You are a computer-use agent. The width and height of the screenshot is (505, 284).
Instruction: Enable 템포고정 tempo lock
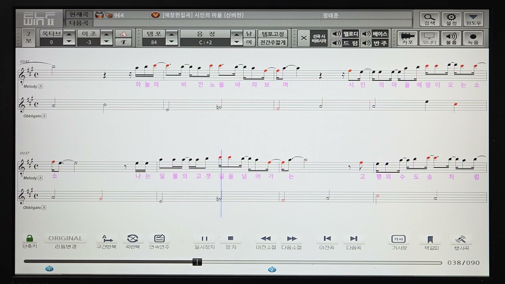pos(273,34)
